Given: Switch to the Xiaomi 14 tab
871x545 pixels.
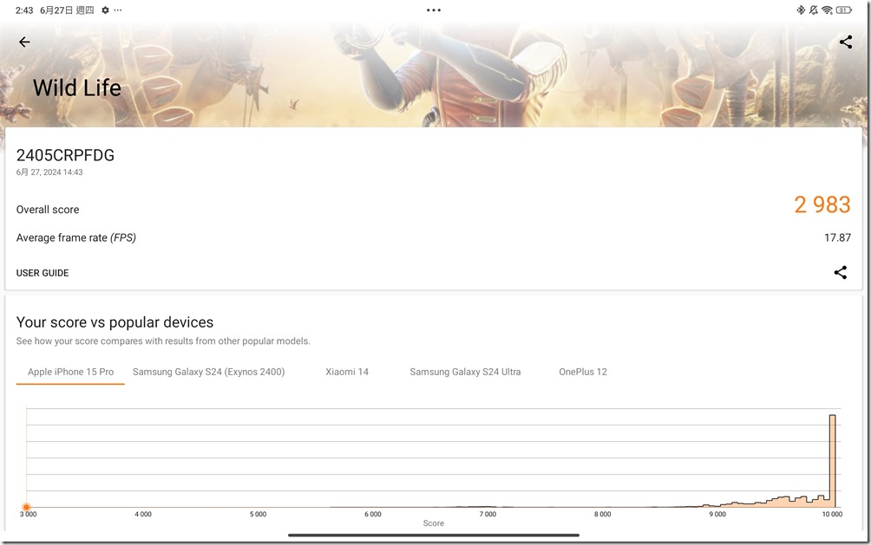Looking at the screenshot, I should click(347, 372).
